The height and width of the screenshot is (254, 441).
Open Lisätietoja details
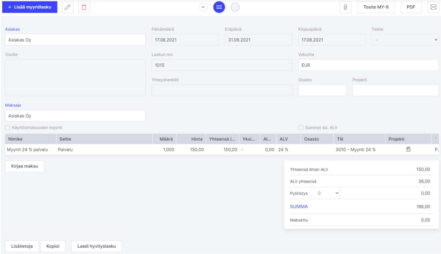pyautogui.click(x=22, y=246)
